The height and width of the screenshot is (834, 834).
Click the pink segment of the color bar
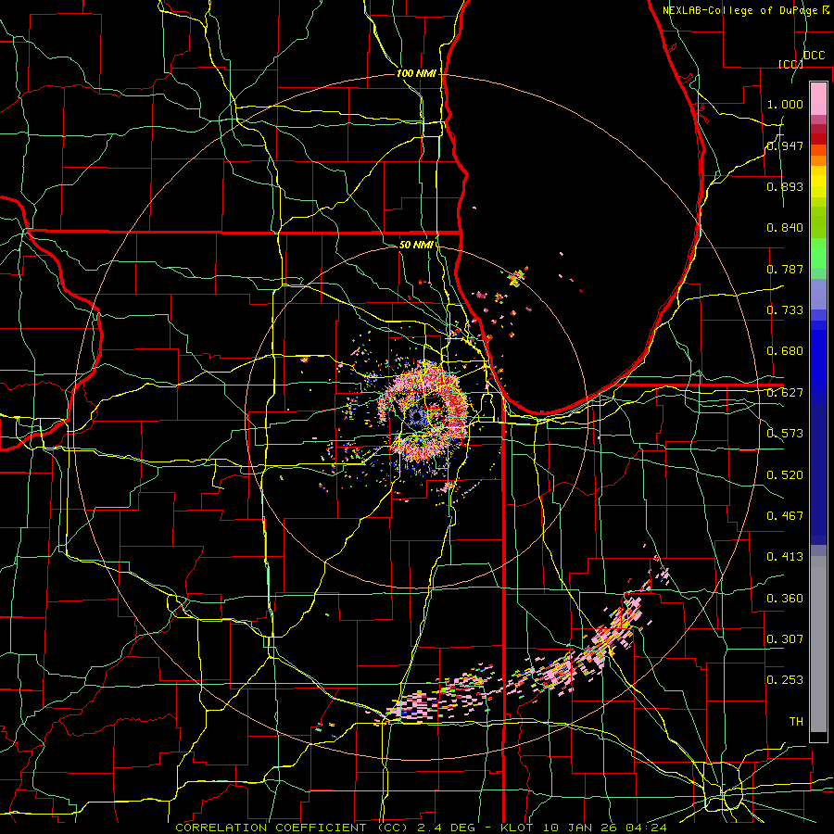tap(818, 98)
